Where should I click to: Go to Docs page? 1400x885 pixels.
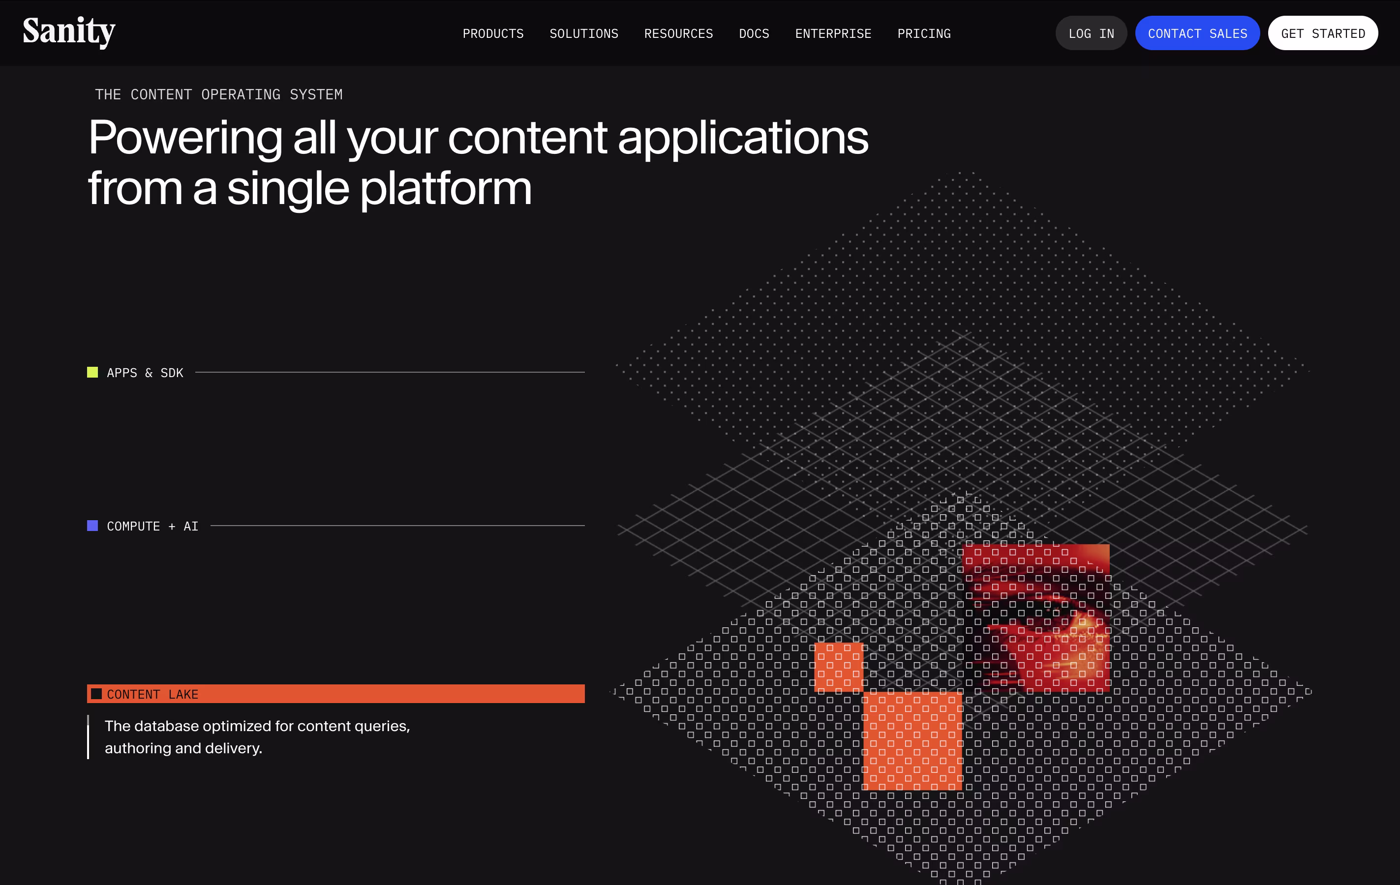[754, 34]
